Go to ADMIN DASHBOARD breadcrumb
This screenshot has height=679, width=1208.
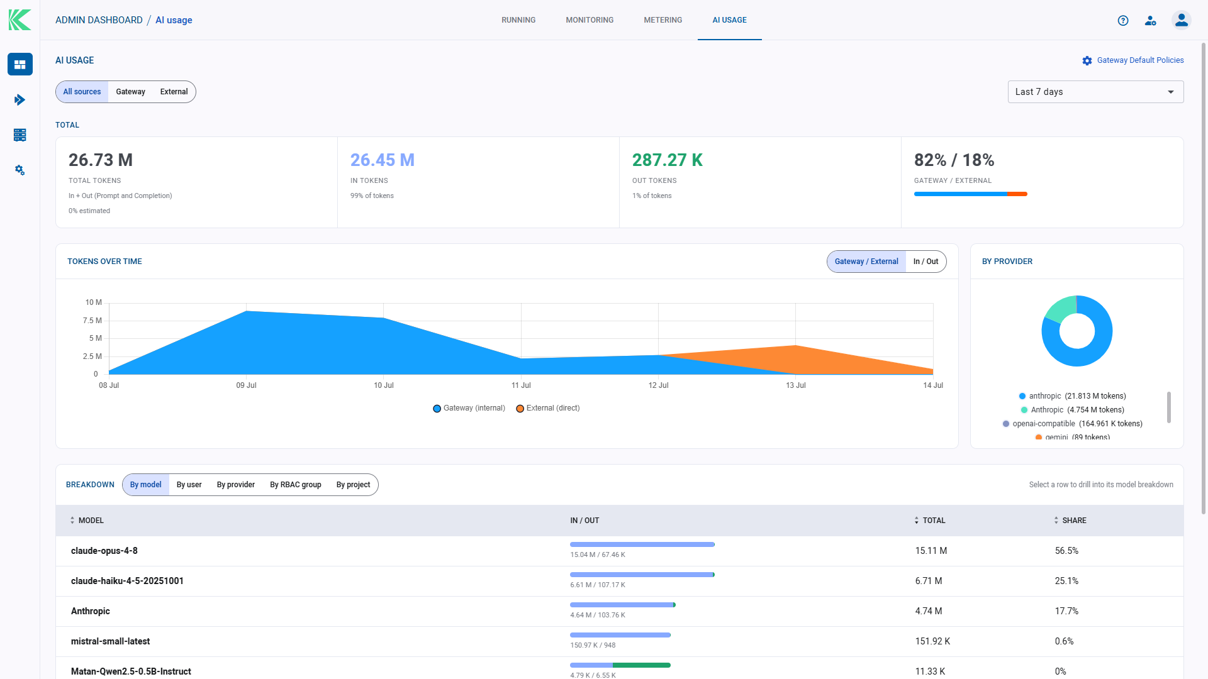click(x=99, y=20)
